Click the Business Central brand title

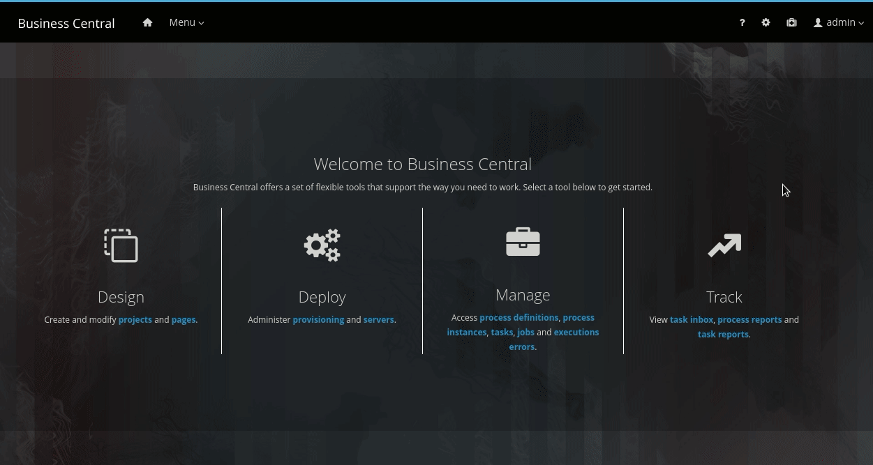point(66,23)
